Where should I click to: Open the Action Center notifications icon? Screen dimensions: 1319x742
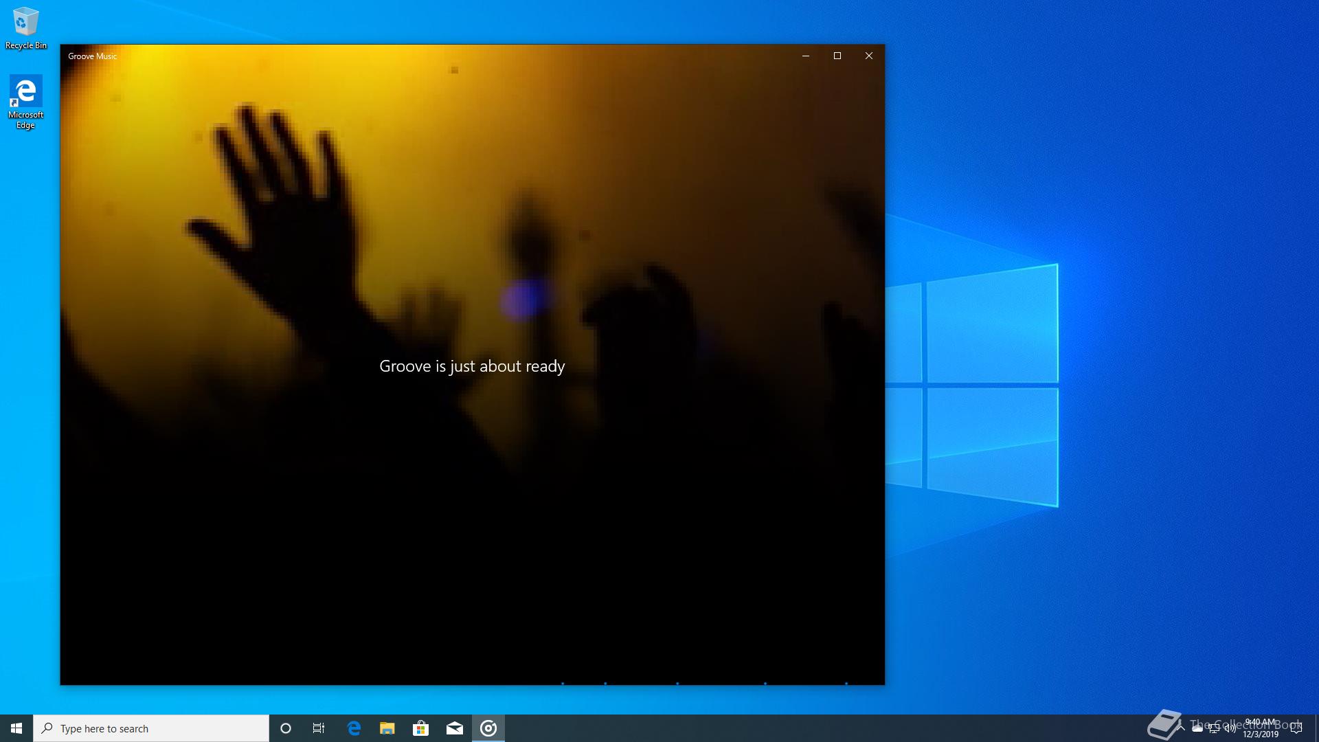pyautogui.click(x=1296, y=728)
